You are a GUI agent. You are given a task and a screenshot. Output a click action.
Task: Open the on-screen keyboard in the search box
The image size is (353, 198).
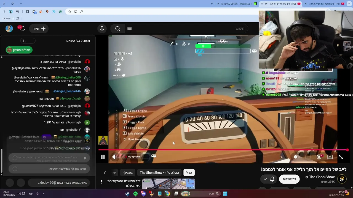click(x=130, y=29)
